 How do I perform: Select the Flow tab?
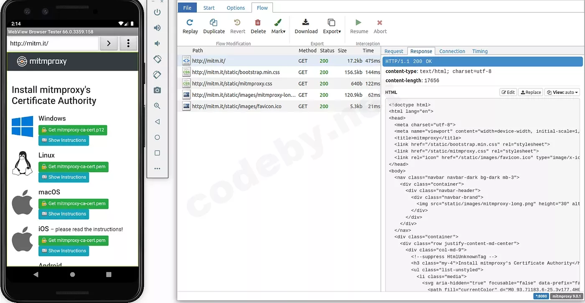click(262, 8)
